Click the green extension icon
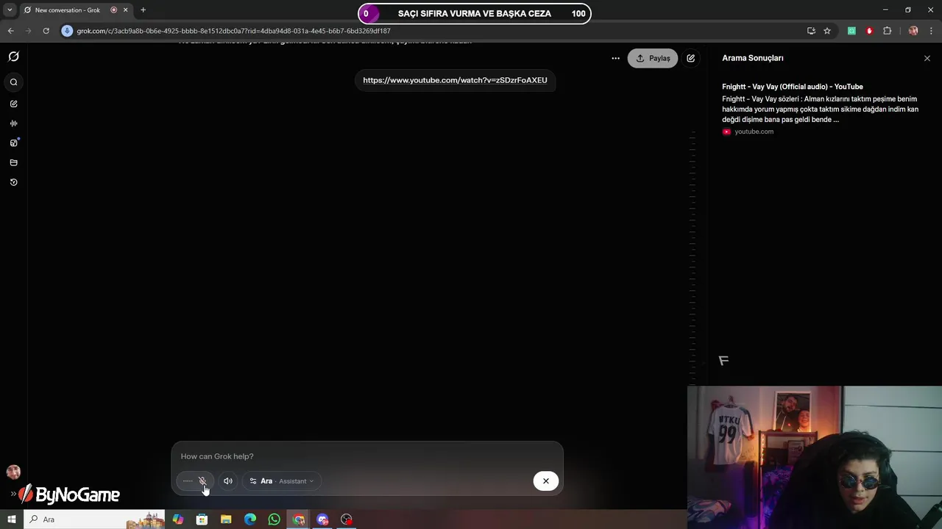The width and height of the screenshot is (942, 529). pyautogui.click(x=851, y=31)
